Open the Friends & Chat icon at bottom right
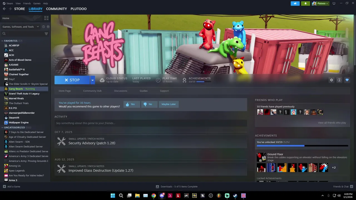 [351, 186]
